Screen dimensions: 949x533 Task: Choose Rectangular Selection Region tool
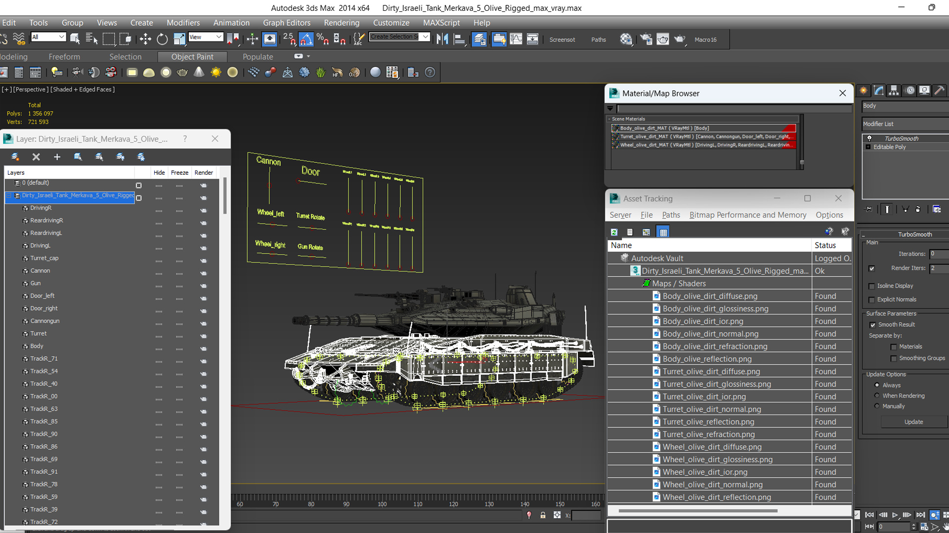109,39
